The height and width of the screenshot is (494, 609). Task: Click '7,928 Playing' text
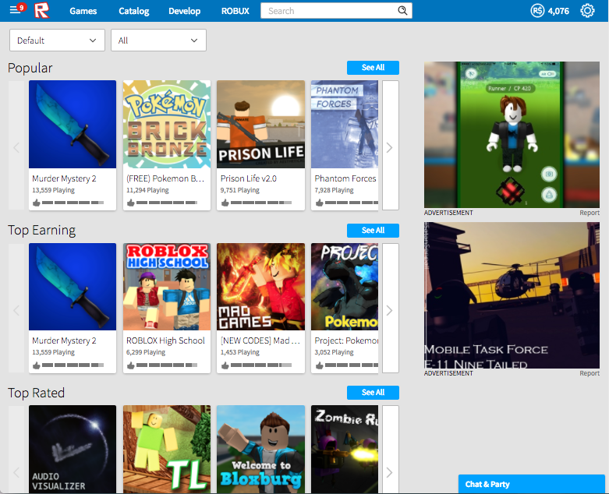(334, 190)
